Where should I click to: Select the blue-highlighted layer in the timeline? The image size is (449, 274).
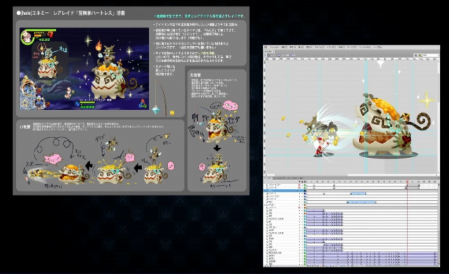pyautogui.click(x=284, y=191)
